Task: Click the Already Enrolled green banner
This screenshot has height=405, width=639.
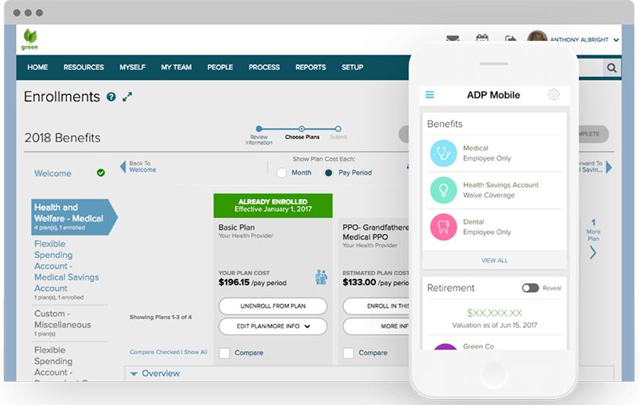Action: [273, 205]
